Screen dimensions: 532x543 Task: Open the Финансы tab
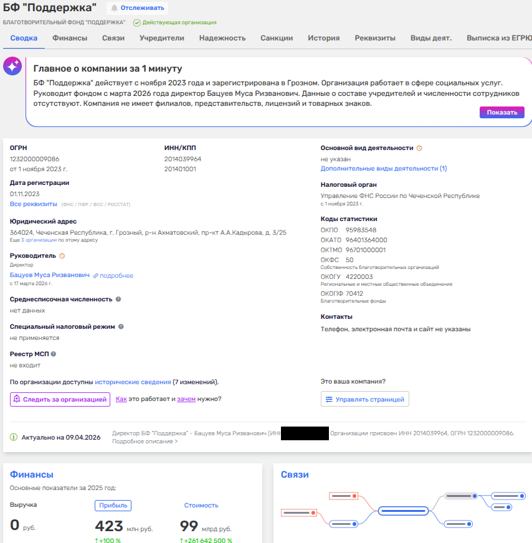(70, 38)
